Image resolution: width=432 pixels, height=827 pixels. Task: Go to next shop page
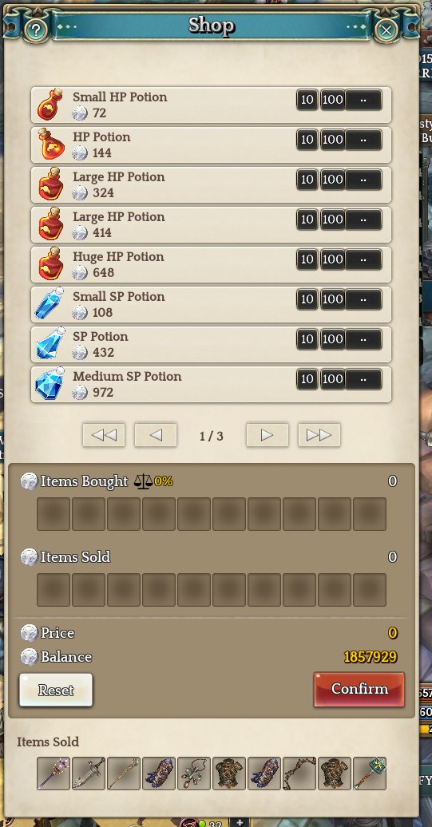pyautogui.click(x=268, y=435)
